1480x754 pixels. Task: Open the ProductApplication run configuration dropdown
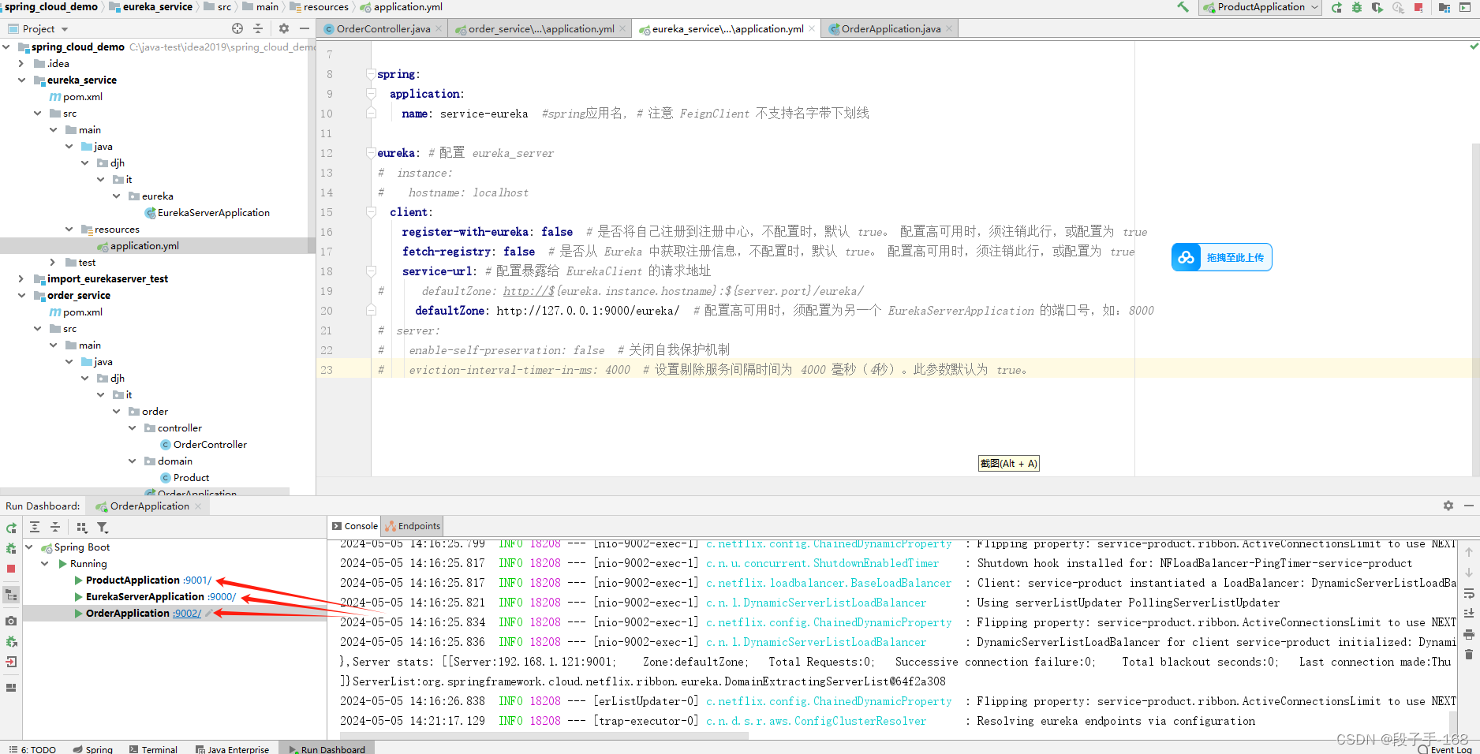(x=1260, y=7)
